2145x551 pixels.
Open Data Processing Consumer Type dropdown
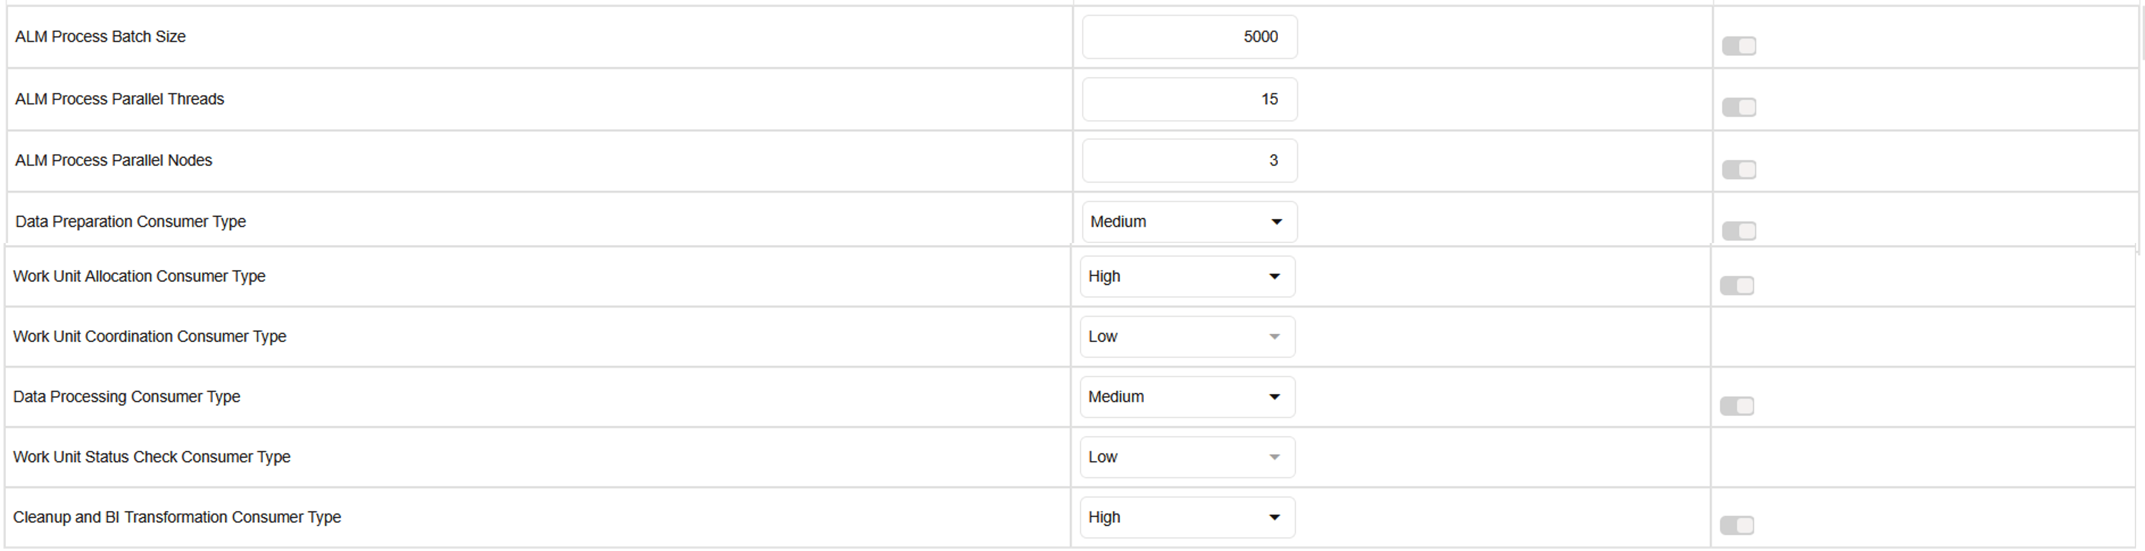[x=1188, y=397]
